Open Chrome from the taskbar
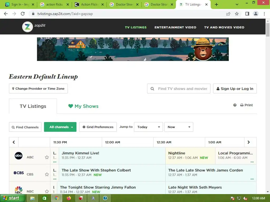This screenshot has height=202, width=270. (x=56, y=198)
